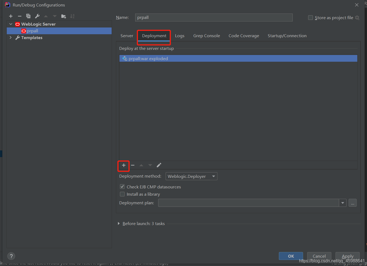
Task: Switch to the Deployment tab
Action: (x=154, y=36)
